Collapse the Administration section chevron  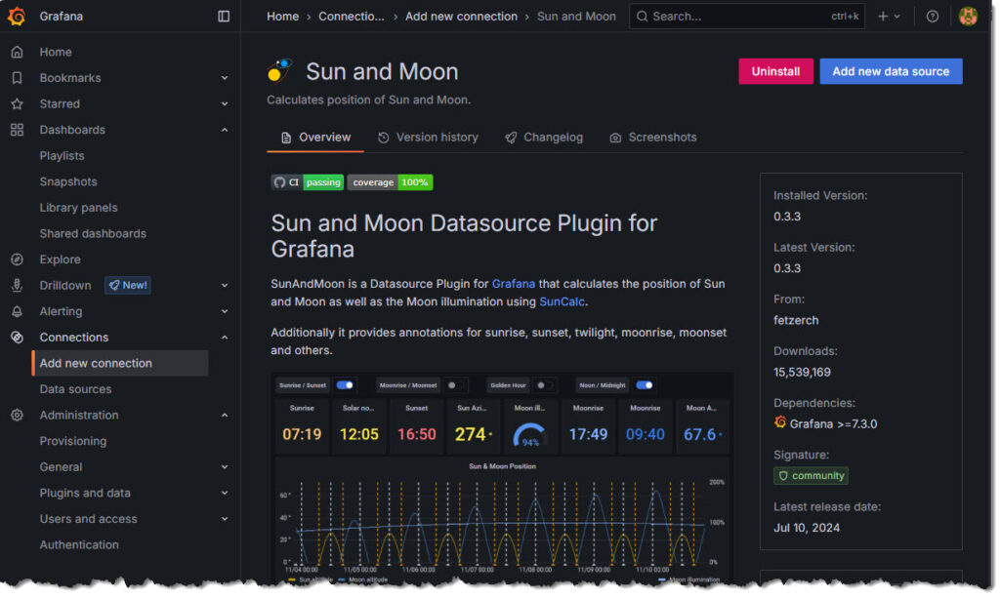225,415
